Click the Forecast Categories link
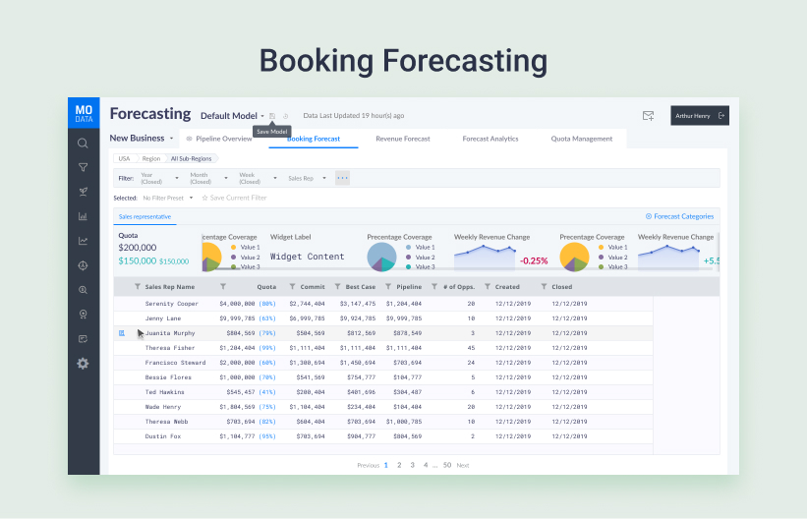 (x=679, y=216)
